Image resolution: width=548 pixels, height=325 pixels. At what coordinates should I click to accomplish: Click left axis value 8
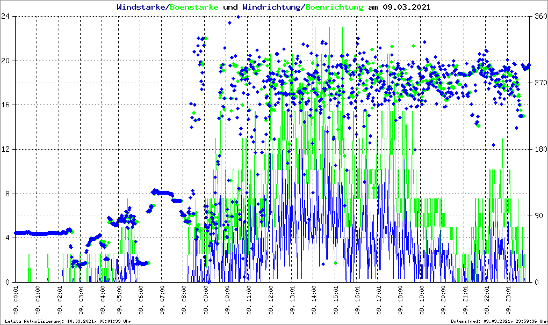tap(8, 194)
